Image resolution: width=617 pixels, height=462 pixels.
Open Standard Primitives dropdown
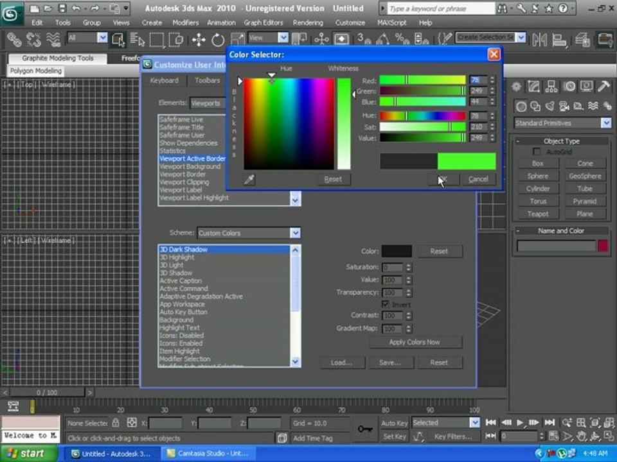606,123
